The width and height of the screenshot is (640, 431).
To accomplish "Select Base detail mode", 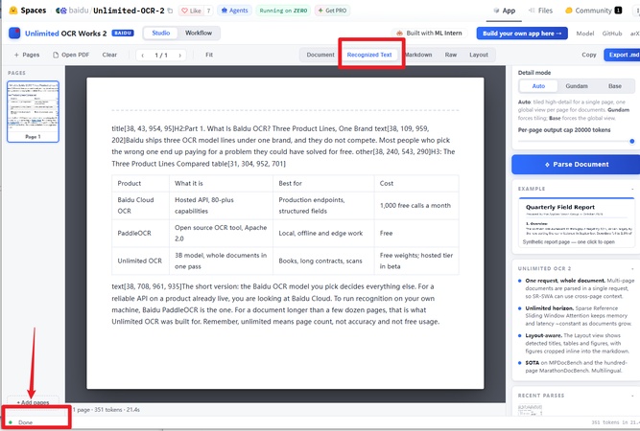I will [615, 86].
